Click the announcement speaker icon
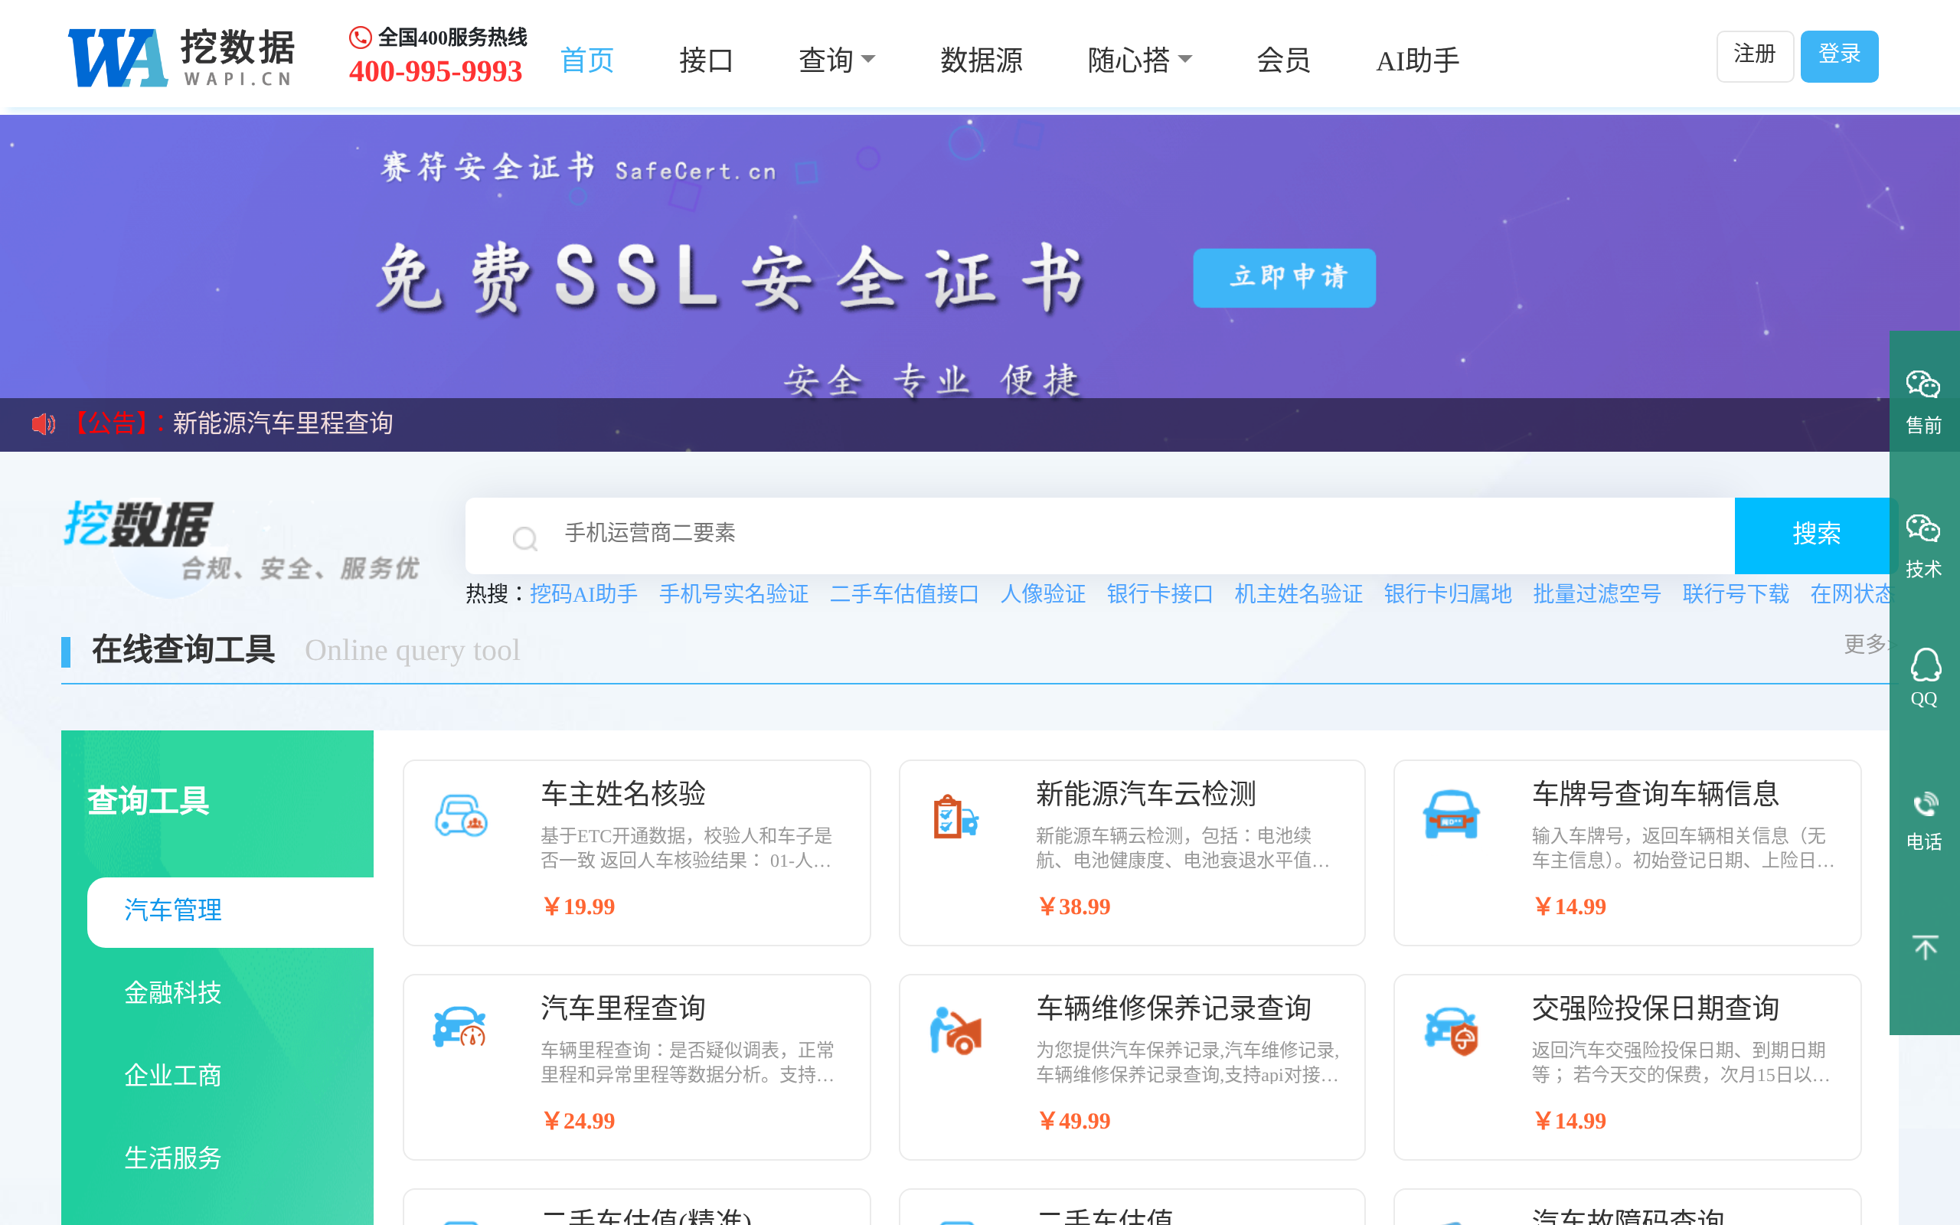The width and height of the screenshot is (1960, 1225). [43, 423]
